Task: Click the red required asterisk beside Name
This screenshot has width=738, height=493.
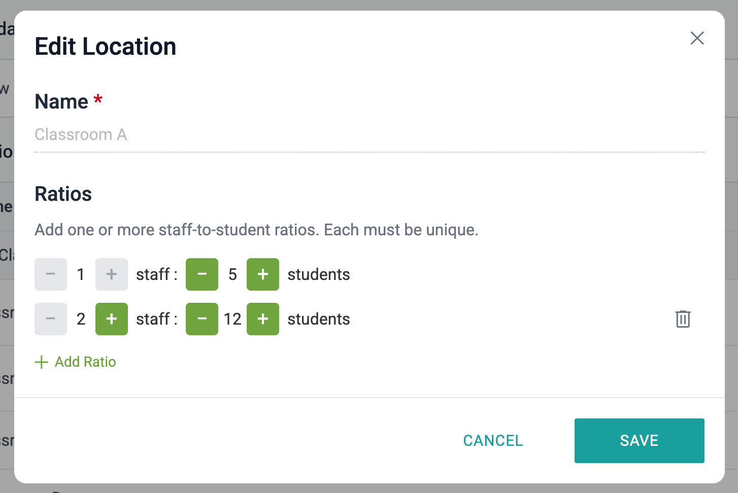Action: tap(98, 99)
